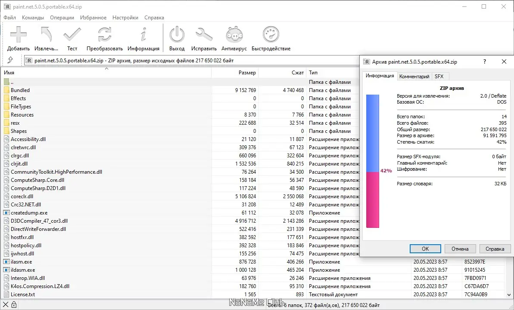Select the Effects folder icon
This screenshot has height=310, width=514.
(6, 98)
